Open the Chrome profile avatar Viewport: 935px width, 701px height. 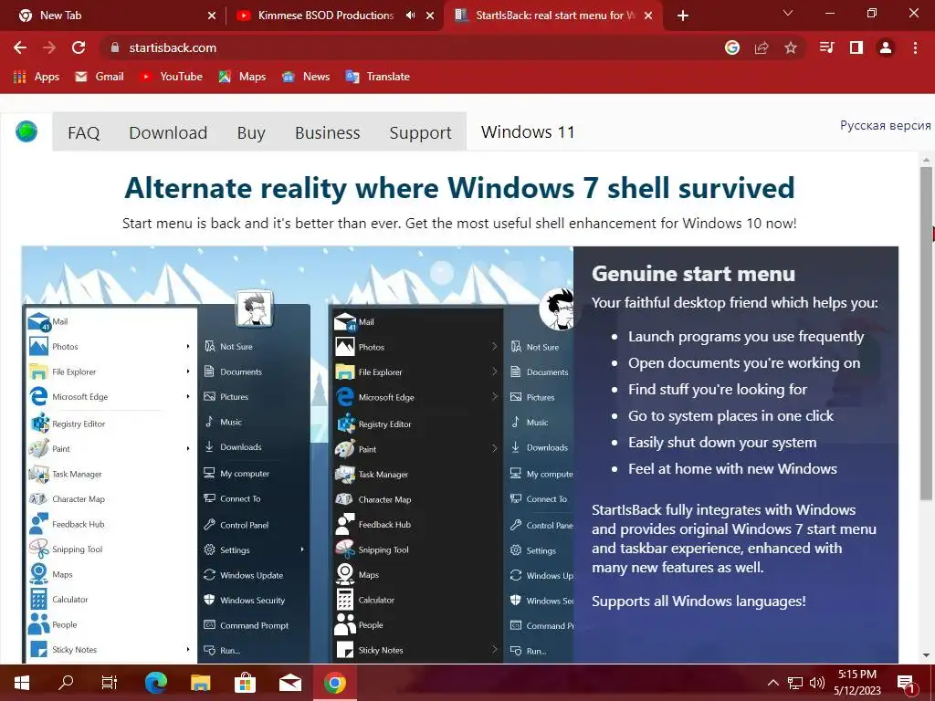coord(886,47)
